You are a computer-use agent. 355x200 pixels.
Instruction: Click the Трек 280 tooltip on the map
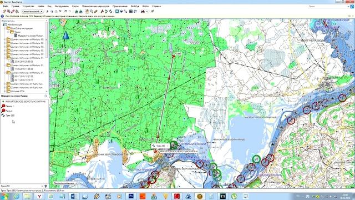(x=160, y=146)
